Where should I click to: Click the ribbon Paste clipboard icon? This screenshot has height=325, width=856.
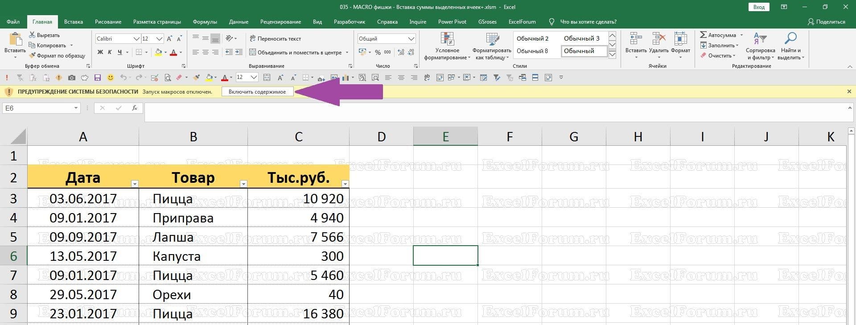click(15, 39)
